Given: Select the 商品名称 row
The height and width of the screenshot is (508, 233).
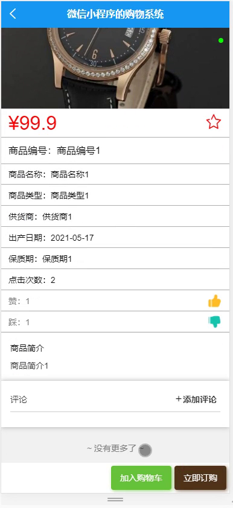Looking at the screenshot, I should pyautogui.click(x=115, y=174).
